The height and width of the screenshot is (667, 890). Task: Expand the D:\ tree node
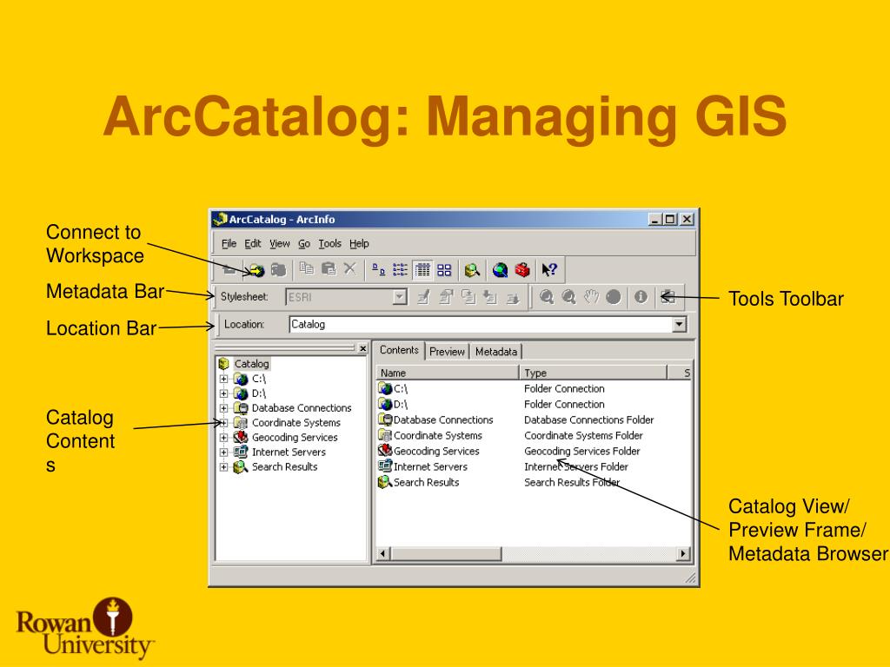[223, 393]
